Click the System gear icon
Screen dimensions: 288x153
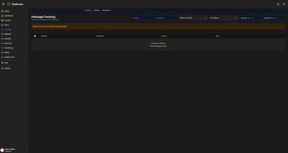point(2,68)
